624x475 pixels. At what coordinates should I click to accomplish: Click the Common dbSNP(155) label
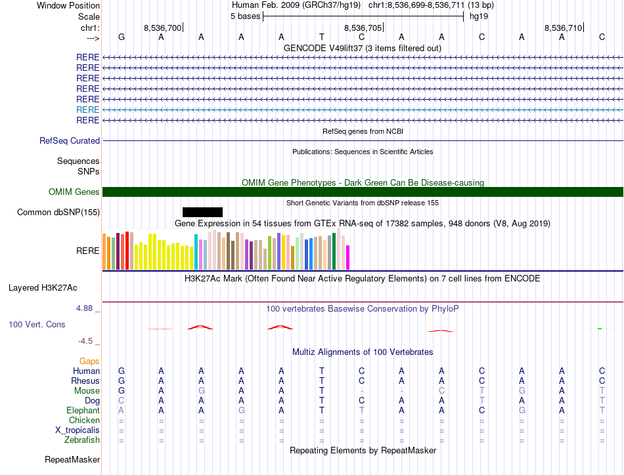58,213
